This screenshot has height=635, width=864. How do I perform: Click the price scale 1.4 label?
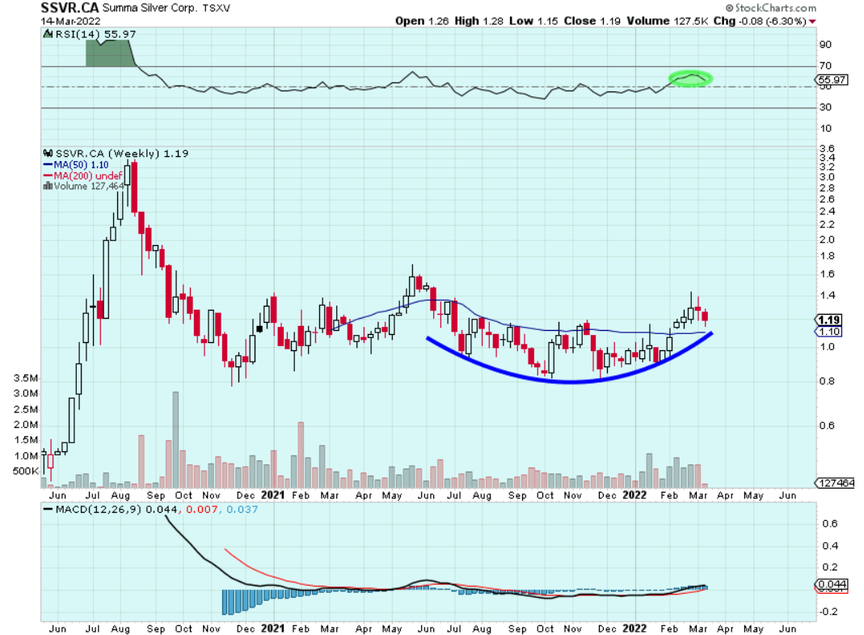click(x=827, y=296)
